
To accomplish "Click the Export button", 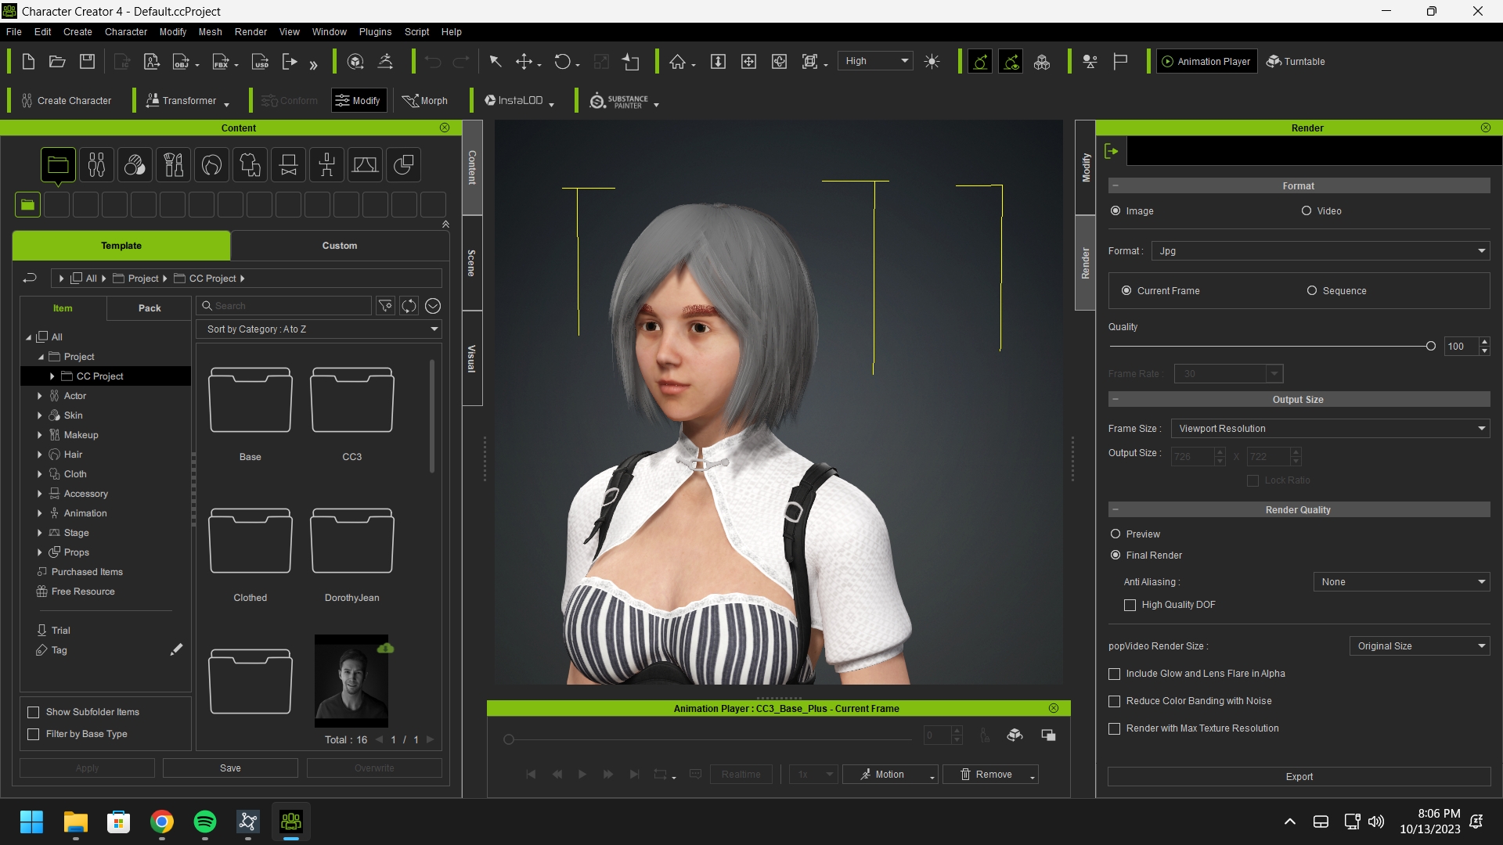I will [1299, 777].
